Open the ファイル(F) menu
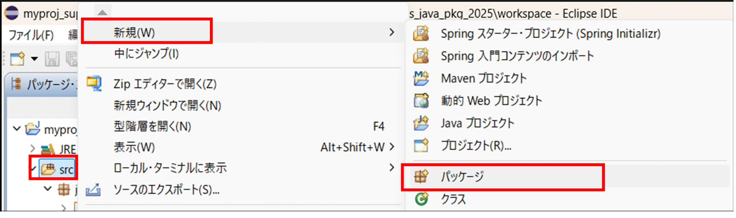 pos(31,35)
